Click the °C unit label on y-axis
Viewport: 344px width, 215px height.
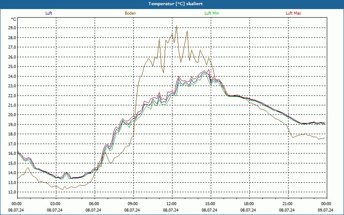click(14, 19)
